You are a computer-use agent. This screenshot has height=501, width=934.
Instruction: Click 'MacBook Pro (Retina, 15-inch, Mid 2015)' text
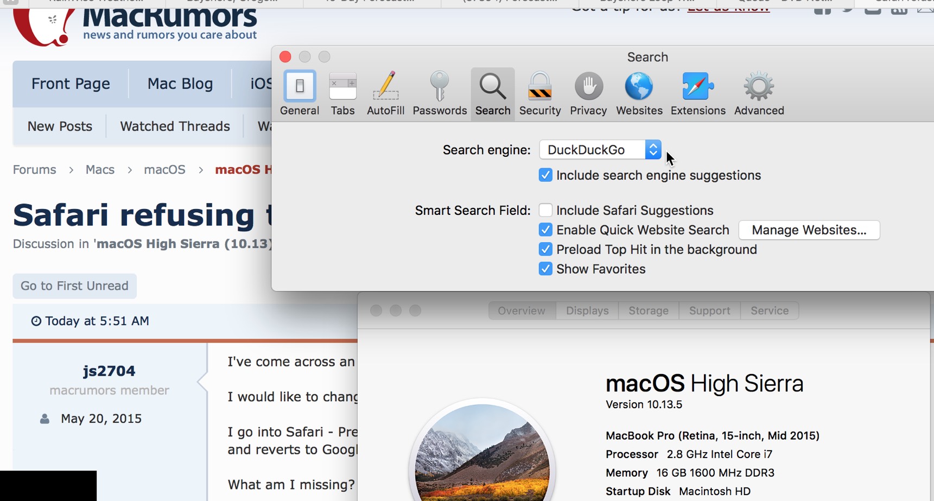(x=713, y=436)
